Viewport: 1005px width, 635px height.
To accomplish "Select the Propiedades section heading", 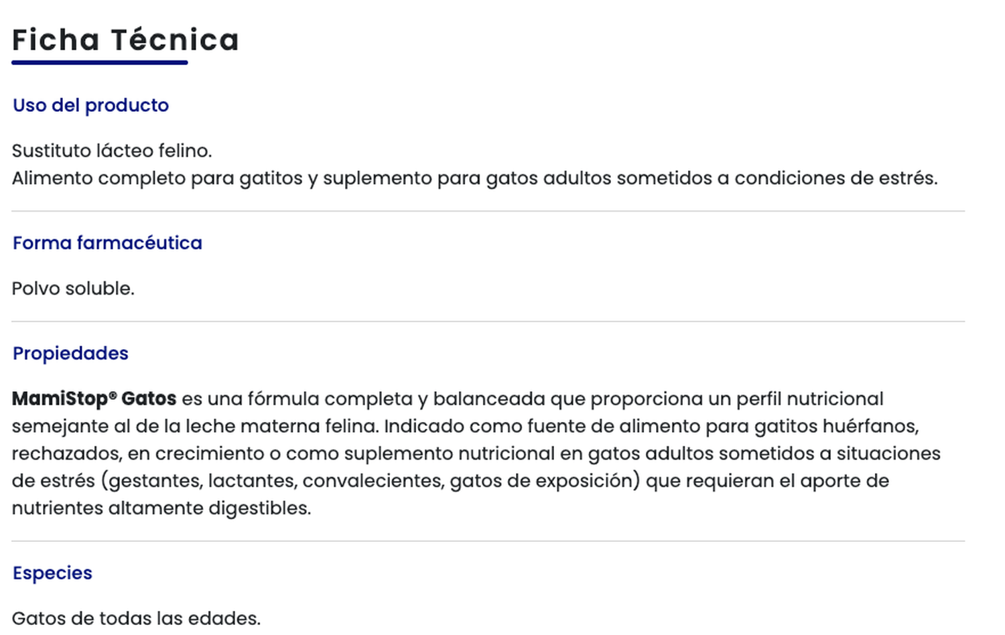I will [70, 354].
